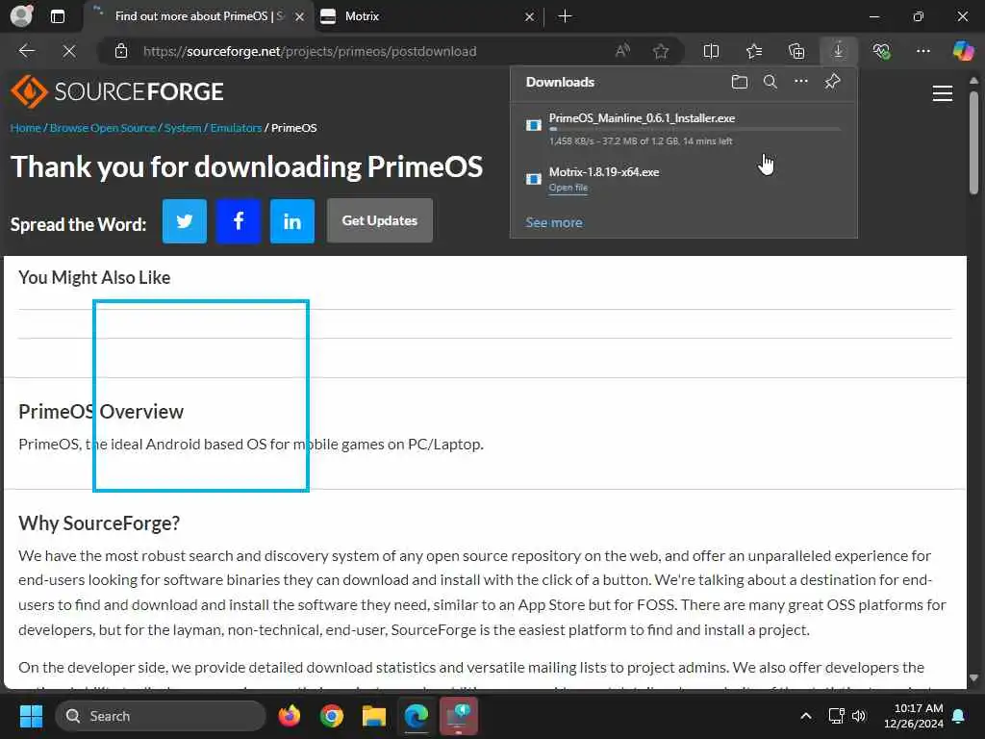Click the PrimeOS download progress bar
Screen dimensions: 985x739
click(695, 130)
